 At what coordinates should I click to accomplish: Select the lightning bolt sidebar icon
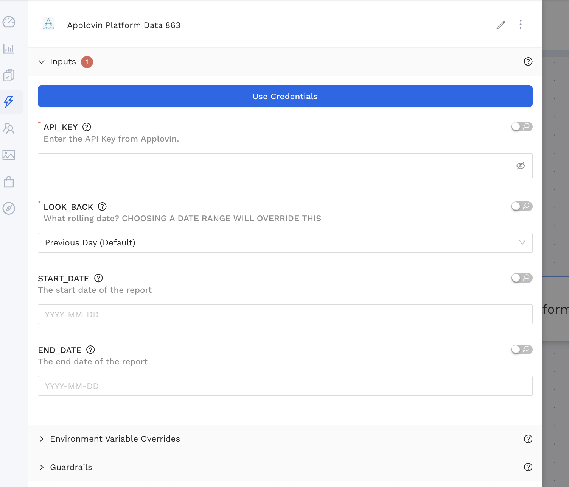pyautogui.click(x=9, y=101)
